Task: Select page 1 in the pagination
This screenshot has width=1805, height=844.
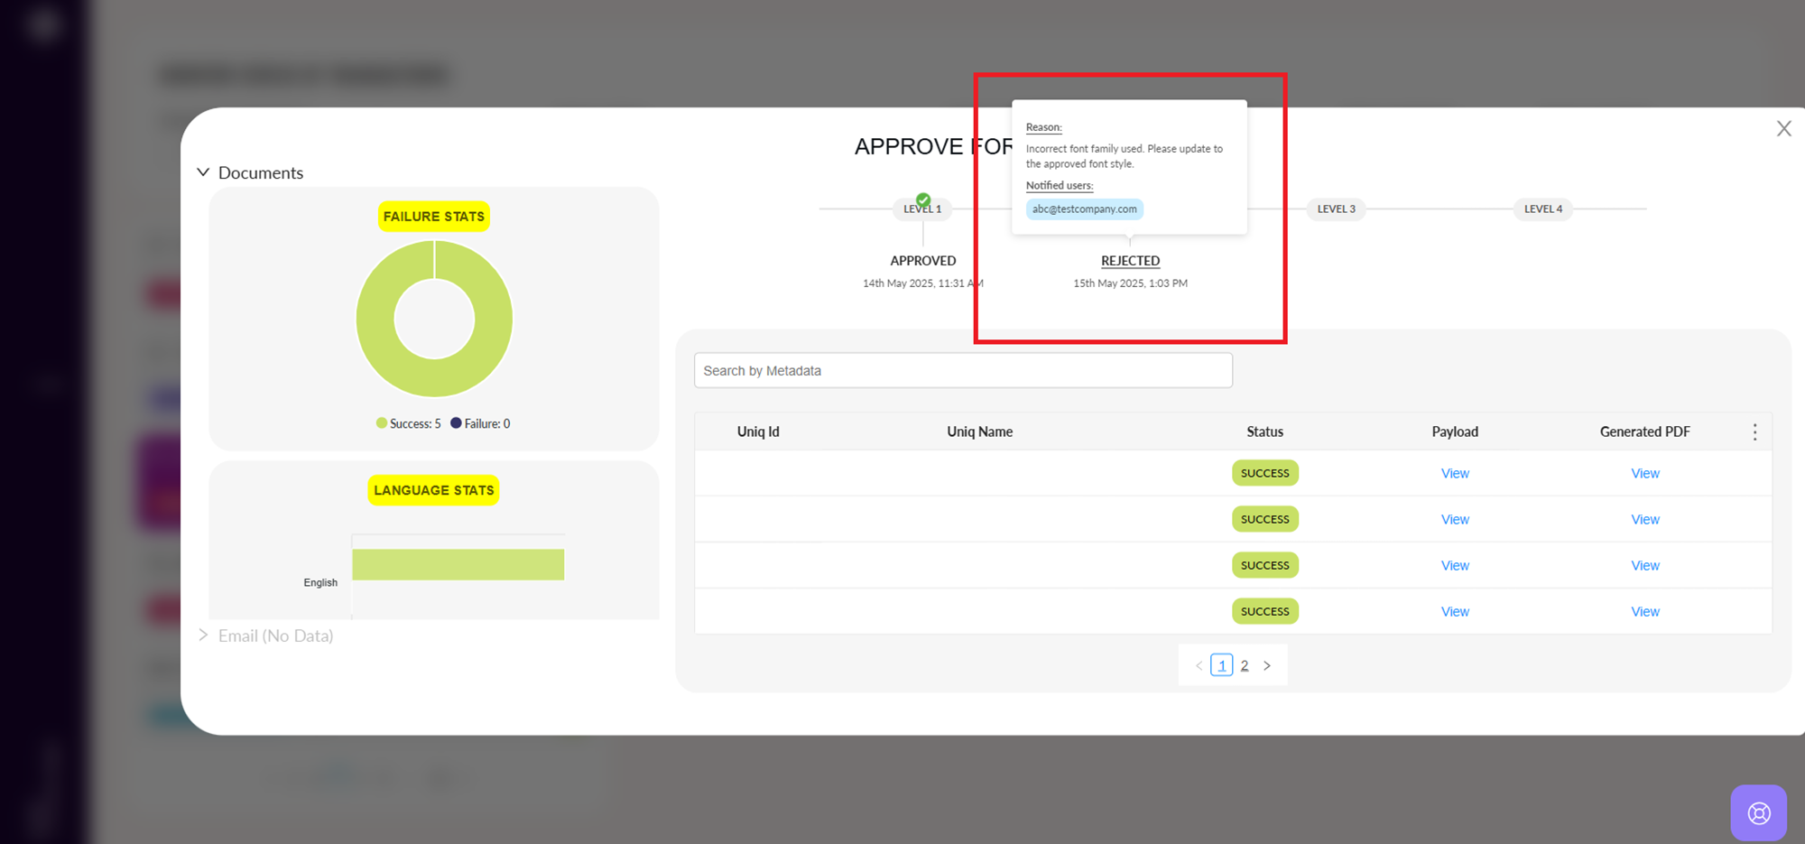Action: [1221, 666]
